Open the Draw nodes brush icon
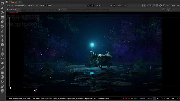This screenshot has height=101, width=180. (x=2, y=8)
